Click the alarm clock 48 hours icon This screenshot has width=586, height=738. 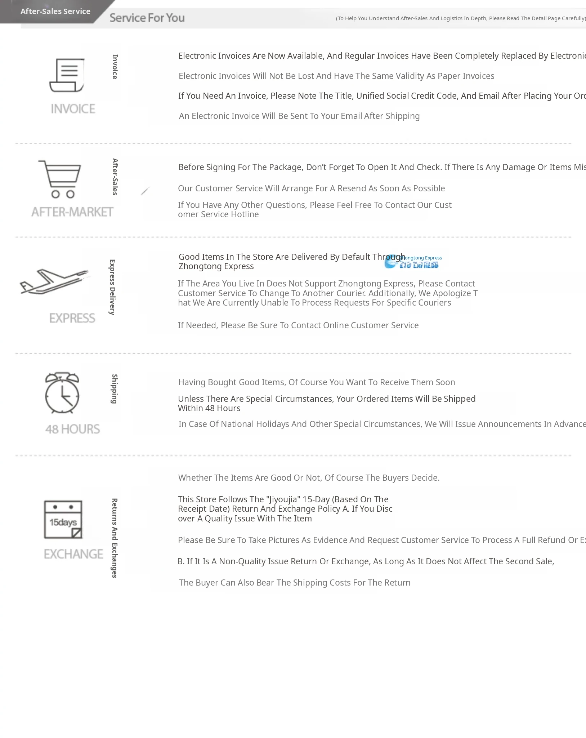click(62, 393)
